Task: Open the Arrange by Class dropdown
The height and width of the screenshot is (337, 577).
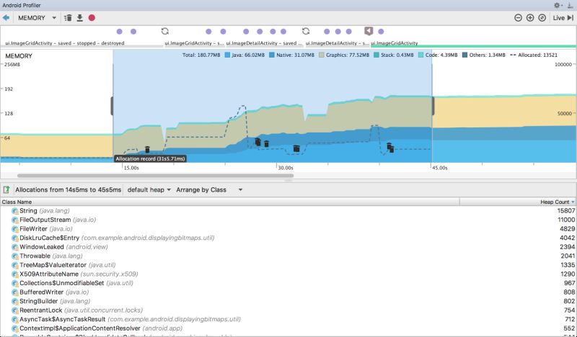Action: 209,189
